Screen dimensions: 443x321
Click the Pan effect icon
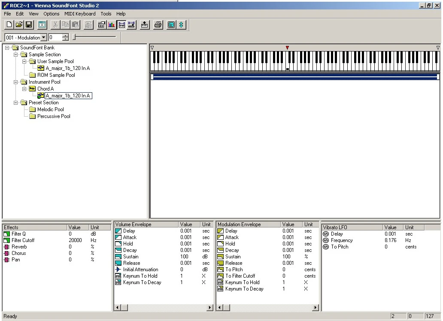(6, 260)
